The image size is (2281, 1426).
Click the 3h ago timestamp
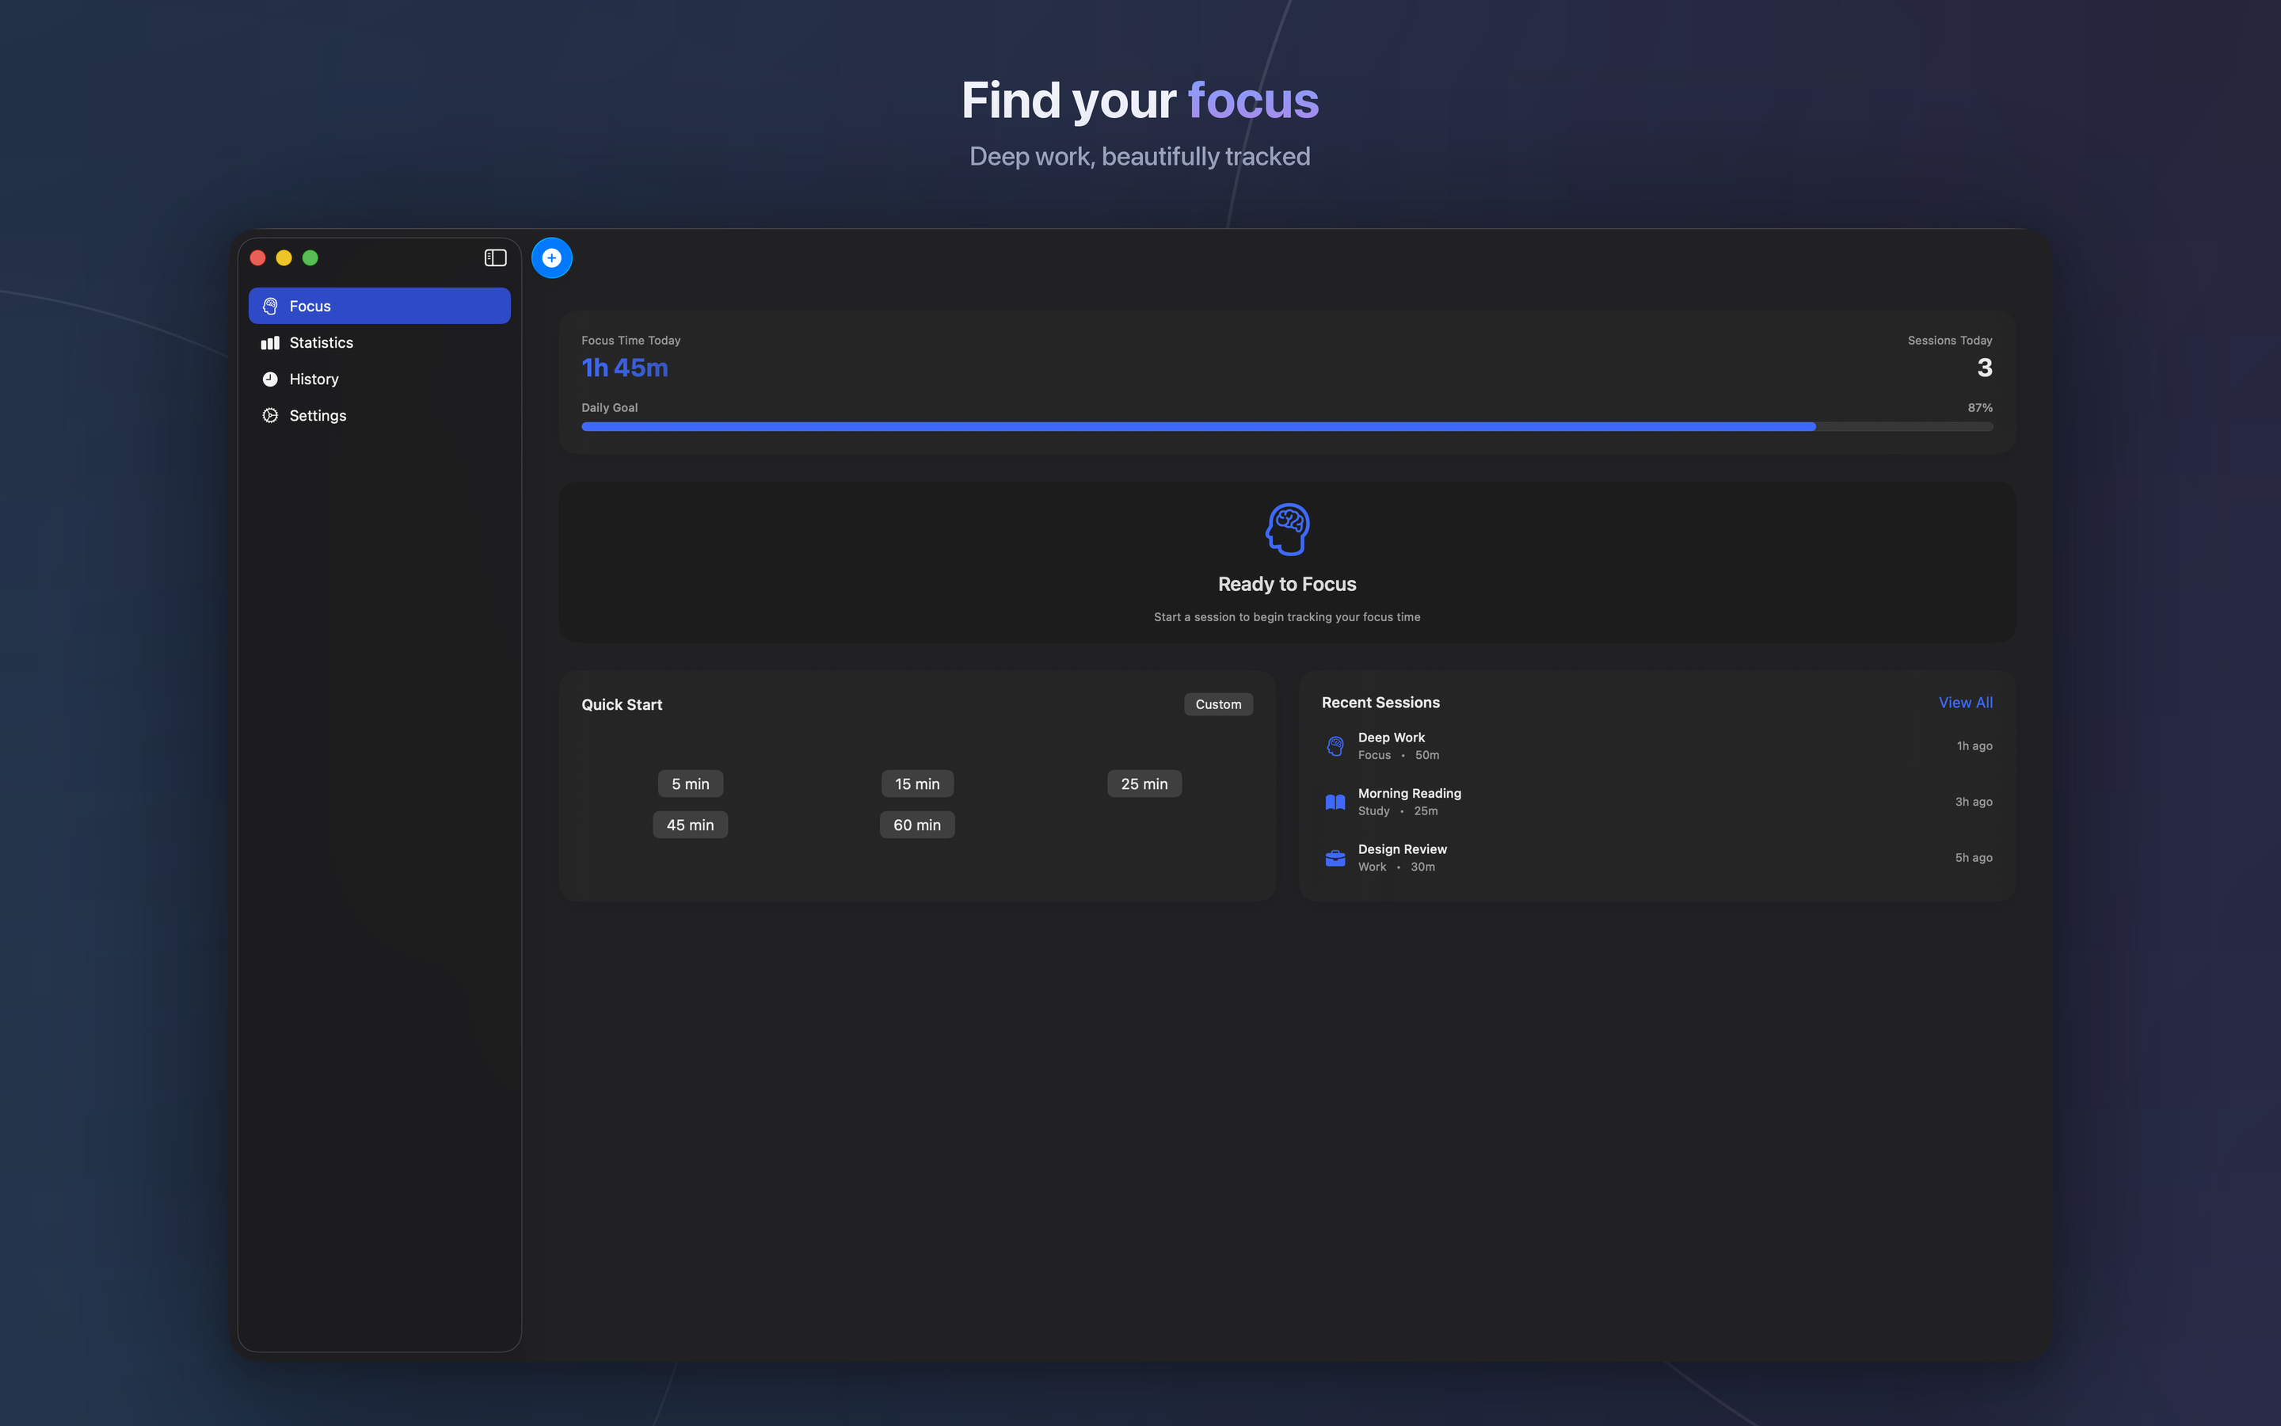[1973, 802]
